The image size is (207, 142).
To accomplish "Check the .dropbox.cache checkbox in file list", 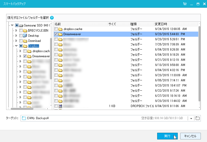I will [56, 29].
